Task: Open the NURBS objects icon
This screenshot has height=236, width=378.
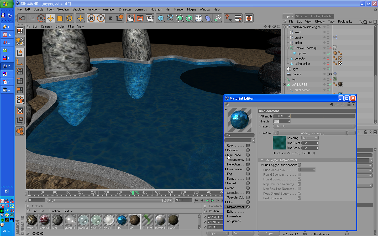Action: [x=180, y=18]
